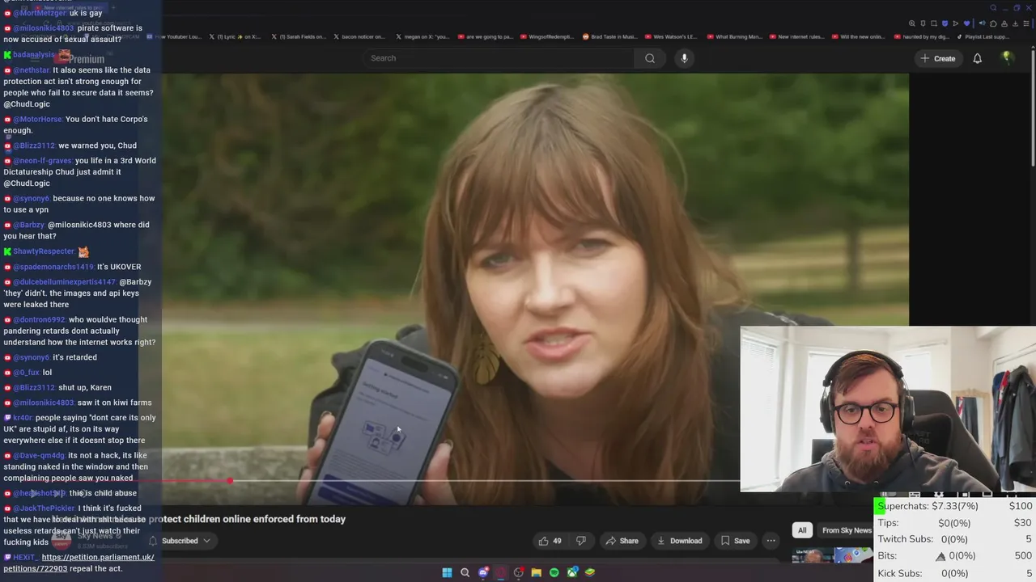Switch to "Playlist Last supp..." tab
The height and width of the screenshot is (582, 1036).
(983, 36)
